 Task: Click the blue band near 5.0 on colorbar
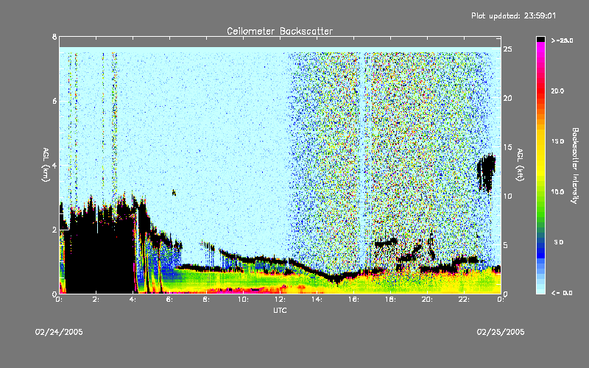(540, 244)
